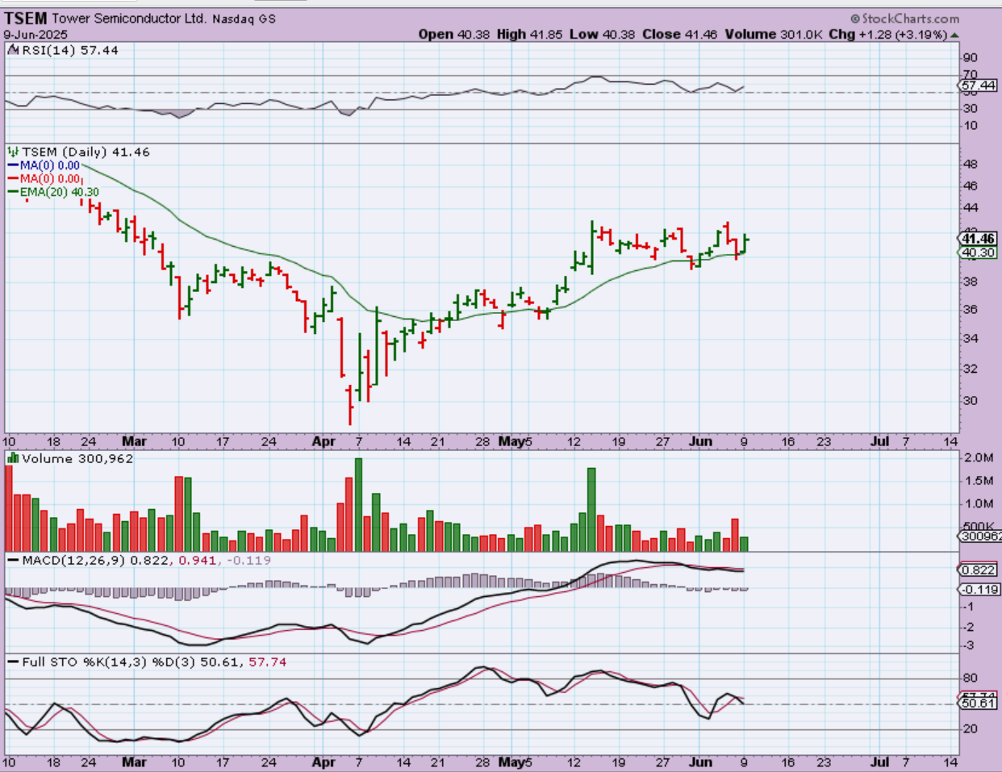Image resolution: width=1002 pixels, height=772 pixels.
Task: Click the red MA(0) line color marker
Action: 14,179
